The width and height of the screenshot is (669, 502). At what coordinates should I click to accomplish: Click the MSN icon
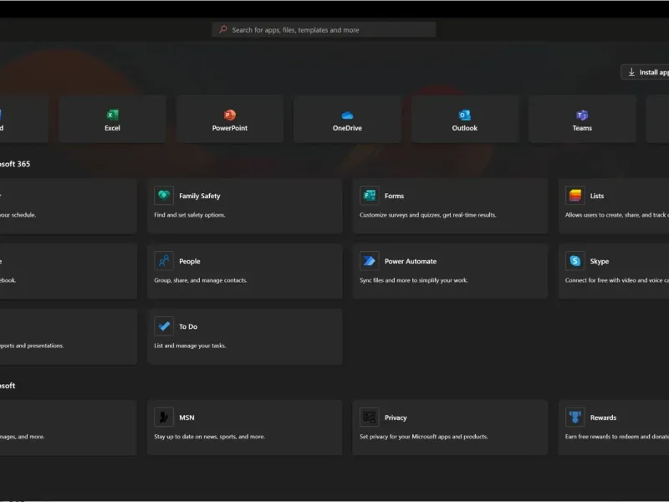pyautogui.click(x=164, y=417)
